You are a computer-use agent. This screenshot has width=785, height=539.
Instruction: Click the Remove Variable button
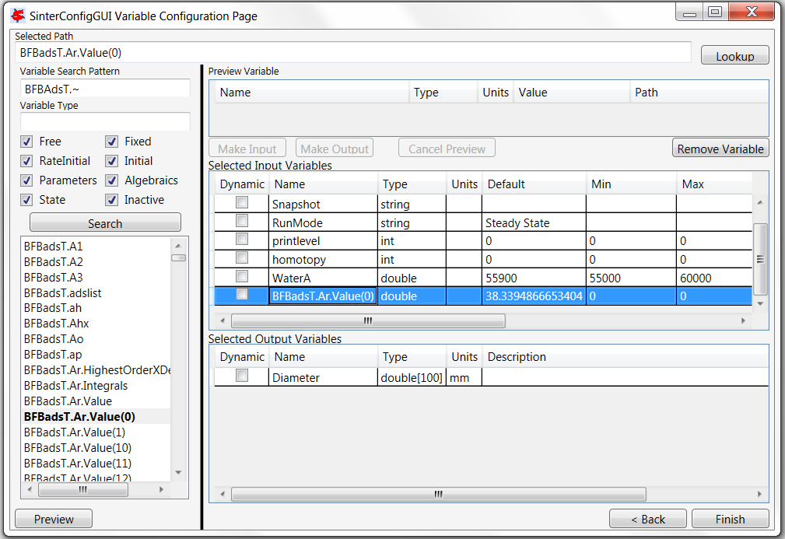[720, 148]
